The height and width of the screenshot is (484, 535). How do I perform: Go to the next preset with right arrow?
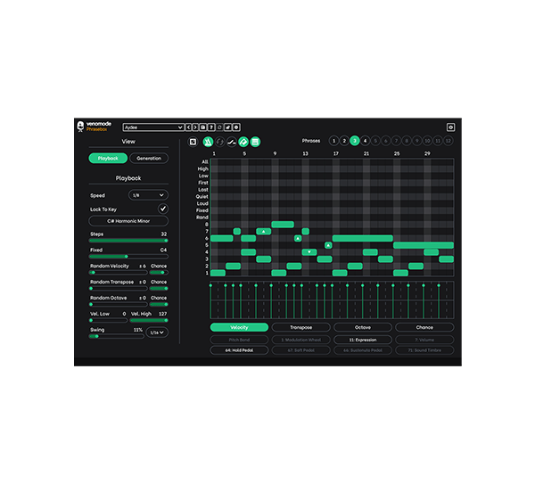pos(195,127)
